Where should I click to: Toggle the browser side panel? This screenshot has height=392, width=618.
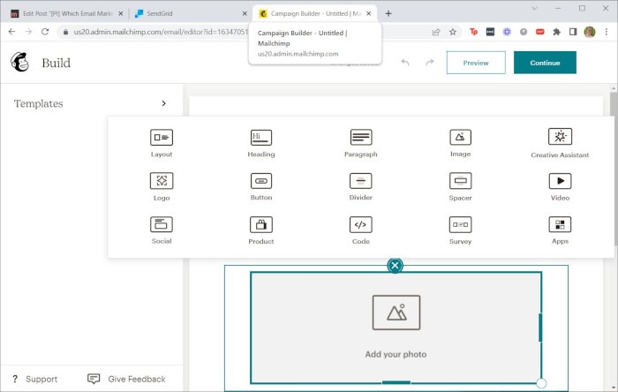pos(573,32)
